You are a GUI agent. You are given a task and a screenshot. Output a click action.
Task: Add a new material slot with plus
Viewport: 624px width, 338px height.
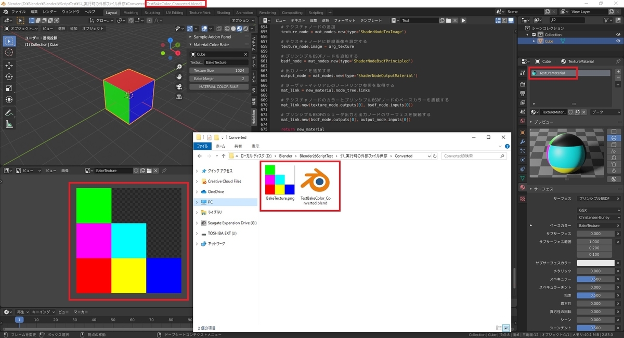[618, 71]
